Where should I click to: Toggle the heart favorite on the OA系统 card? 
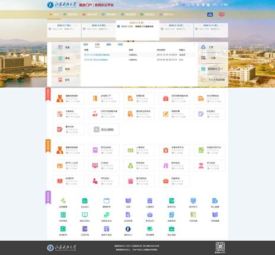click(103, 168)
